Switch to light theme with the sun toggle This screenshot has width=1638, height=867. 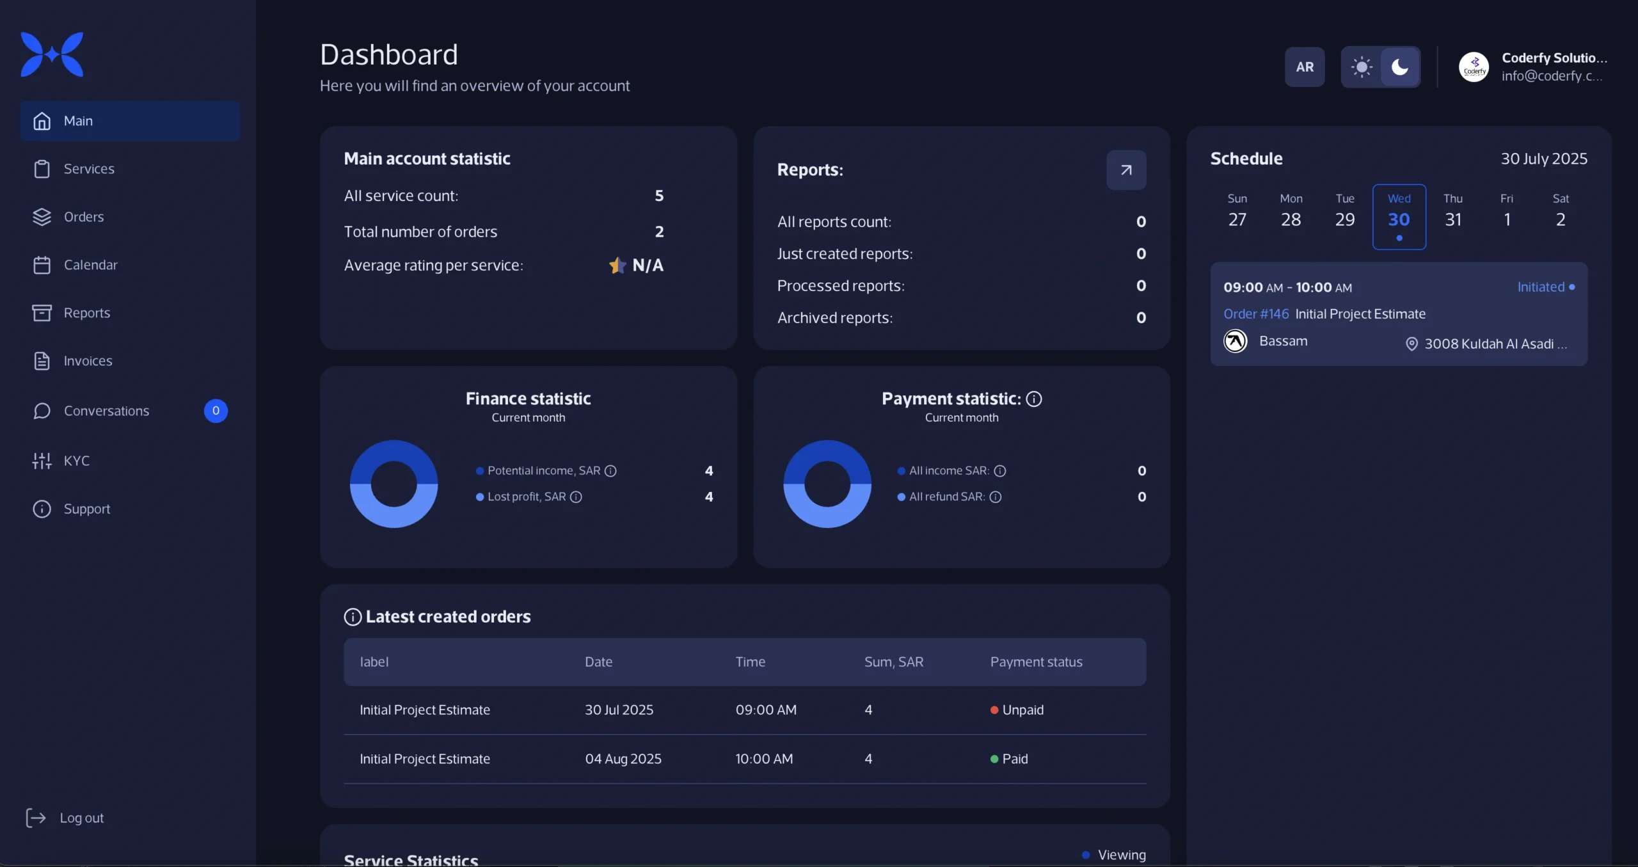1361,67
